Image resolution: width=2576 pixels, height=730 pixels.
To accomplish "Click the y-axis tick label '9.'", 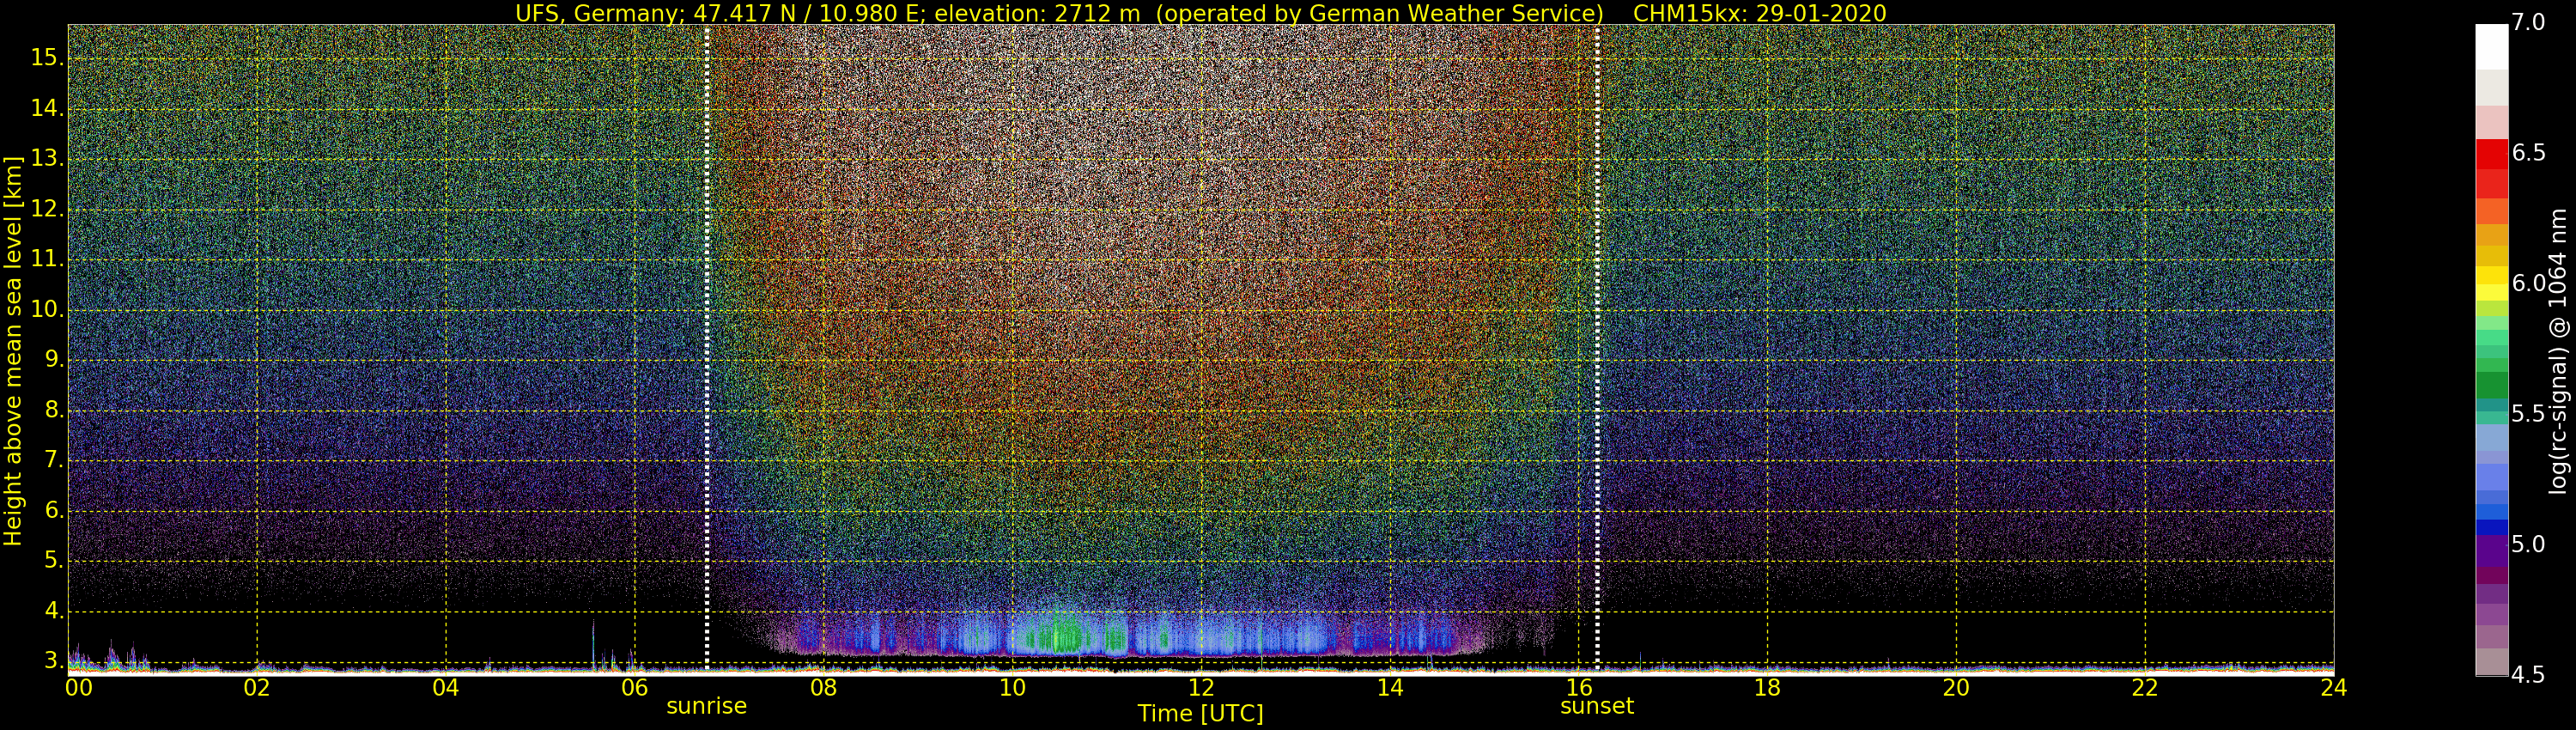I will pos(54,360).
